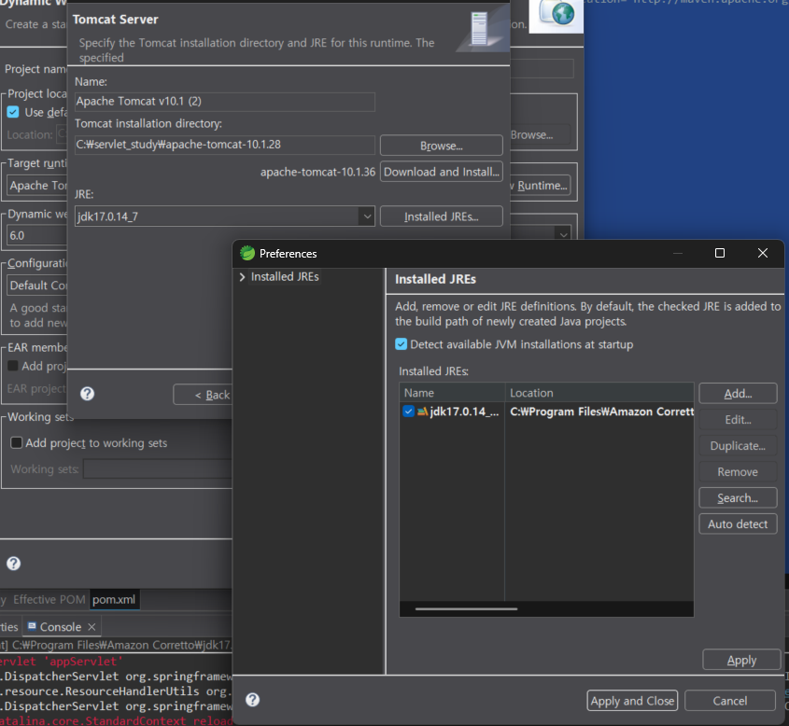This screenshot has height=726, width=789.
Task: Click the Tomcat server Name field
Action: (224, 102)
